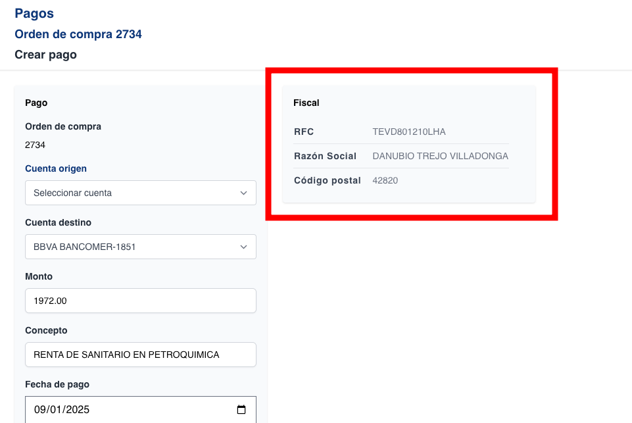
Task: Select the Crear pago heading
Action: tap(45, 55)
